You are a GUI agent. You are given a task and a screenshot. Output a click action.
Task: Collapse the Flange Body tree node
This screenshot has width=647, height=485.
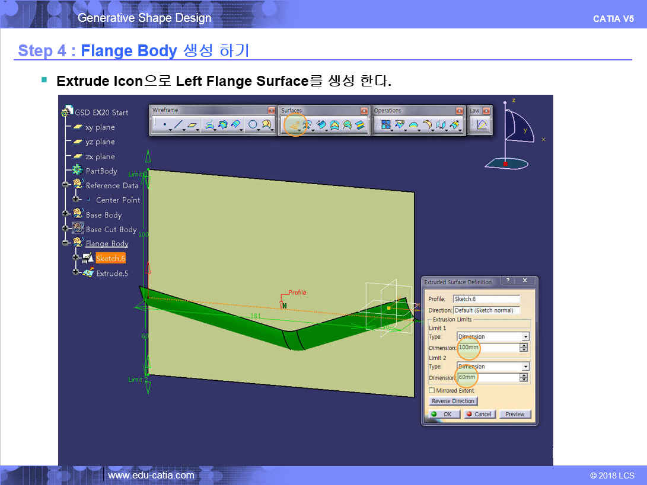pyautogui.click(x=65, y=243)
